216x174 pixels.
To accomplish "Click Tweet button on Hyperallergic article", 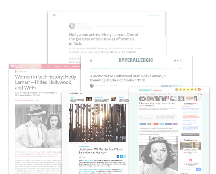I will 176,86.
